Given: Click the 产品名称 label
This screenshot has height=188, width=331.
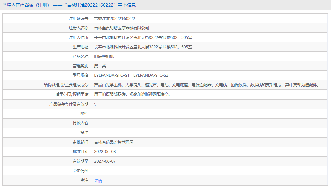Looking at the screenshot, I should point(80,57).
